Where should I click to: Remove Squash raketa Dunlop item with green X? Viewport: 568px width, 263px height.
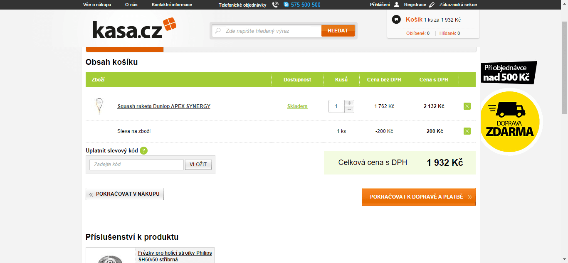tap(467, 106)
